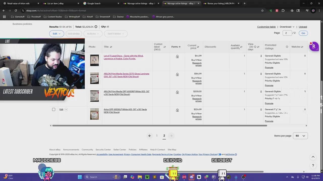Sort listings by Title column arrows

coord(111,47)
